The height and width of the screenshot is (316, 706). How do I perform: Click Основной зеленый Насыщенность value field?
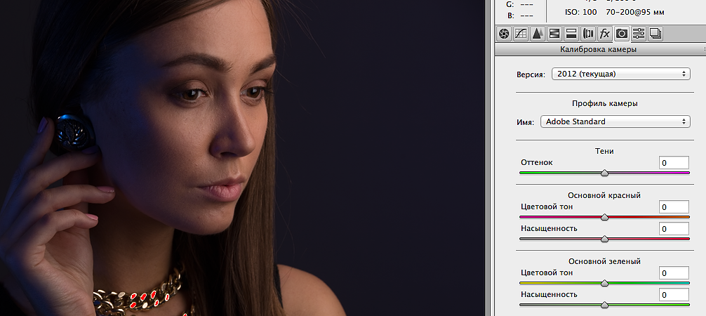pyautogui.click(x=674, y=295)
